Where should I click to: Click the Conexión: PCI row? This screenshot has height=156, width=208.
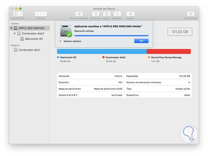tap(90, 82)
